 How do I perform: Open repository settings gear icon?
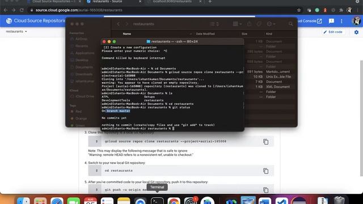click(x=356, y=32)
